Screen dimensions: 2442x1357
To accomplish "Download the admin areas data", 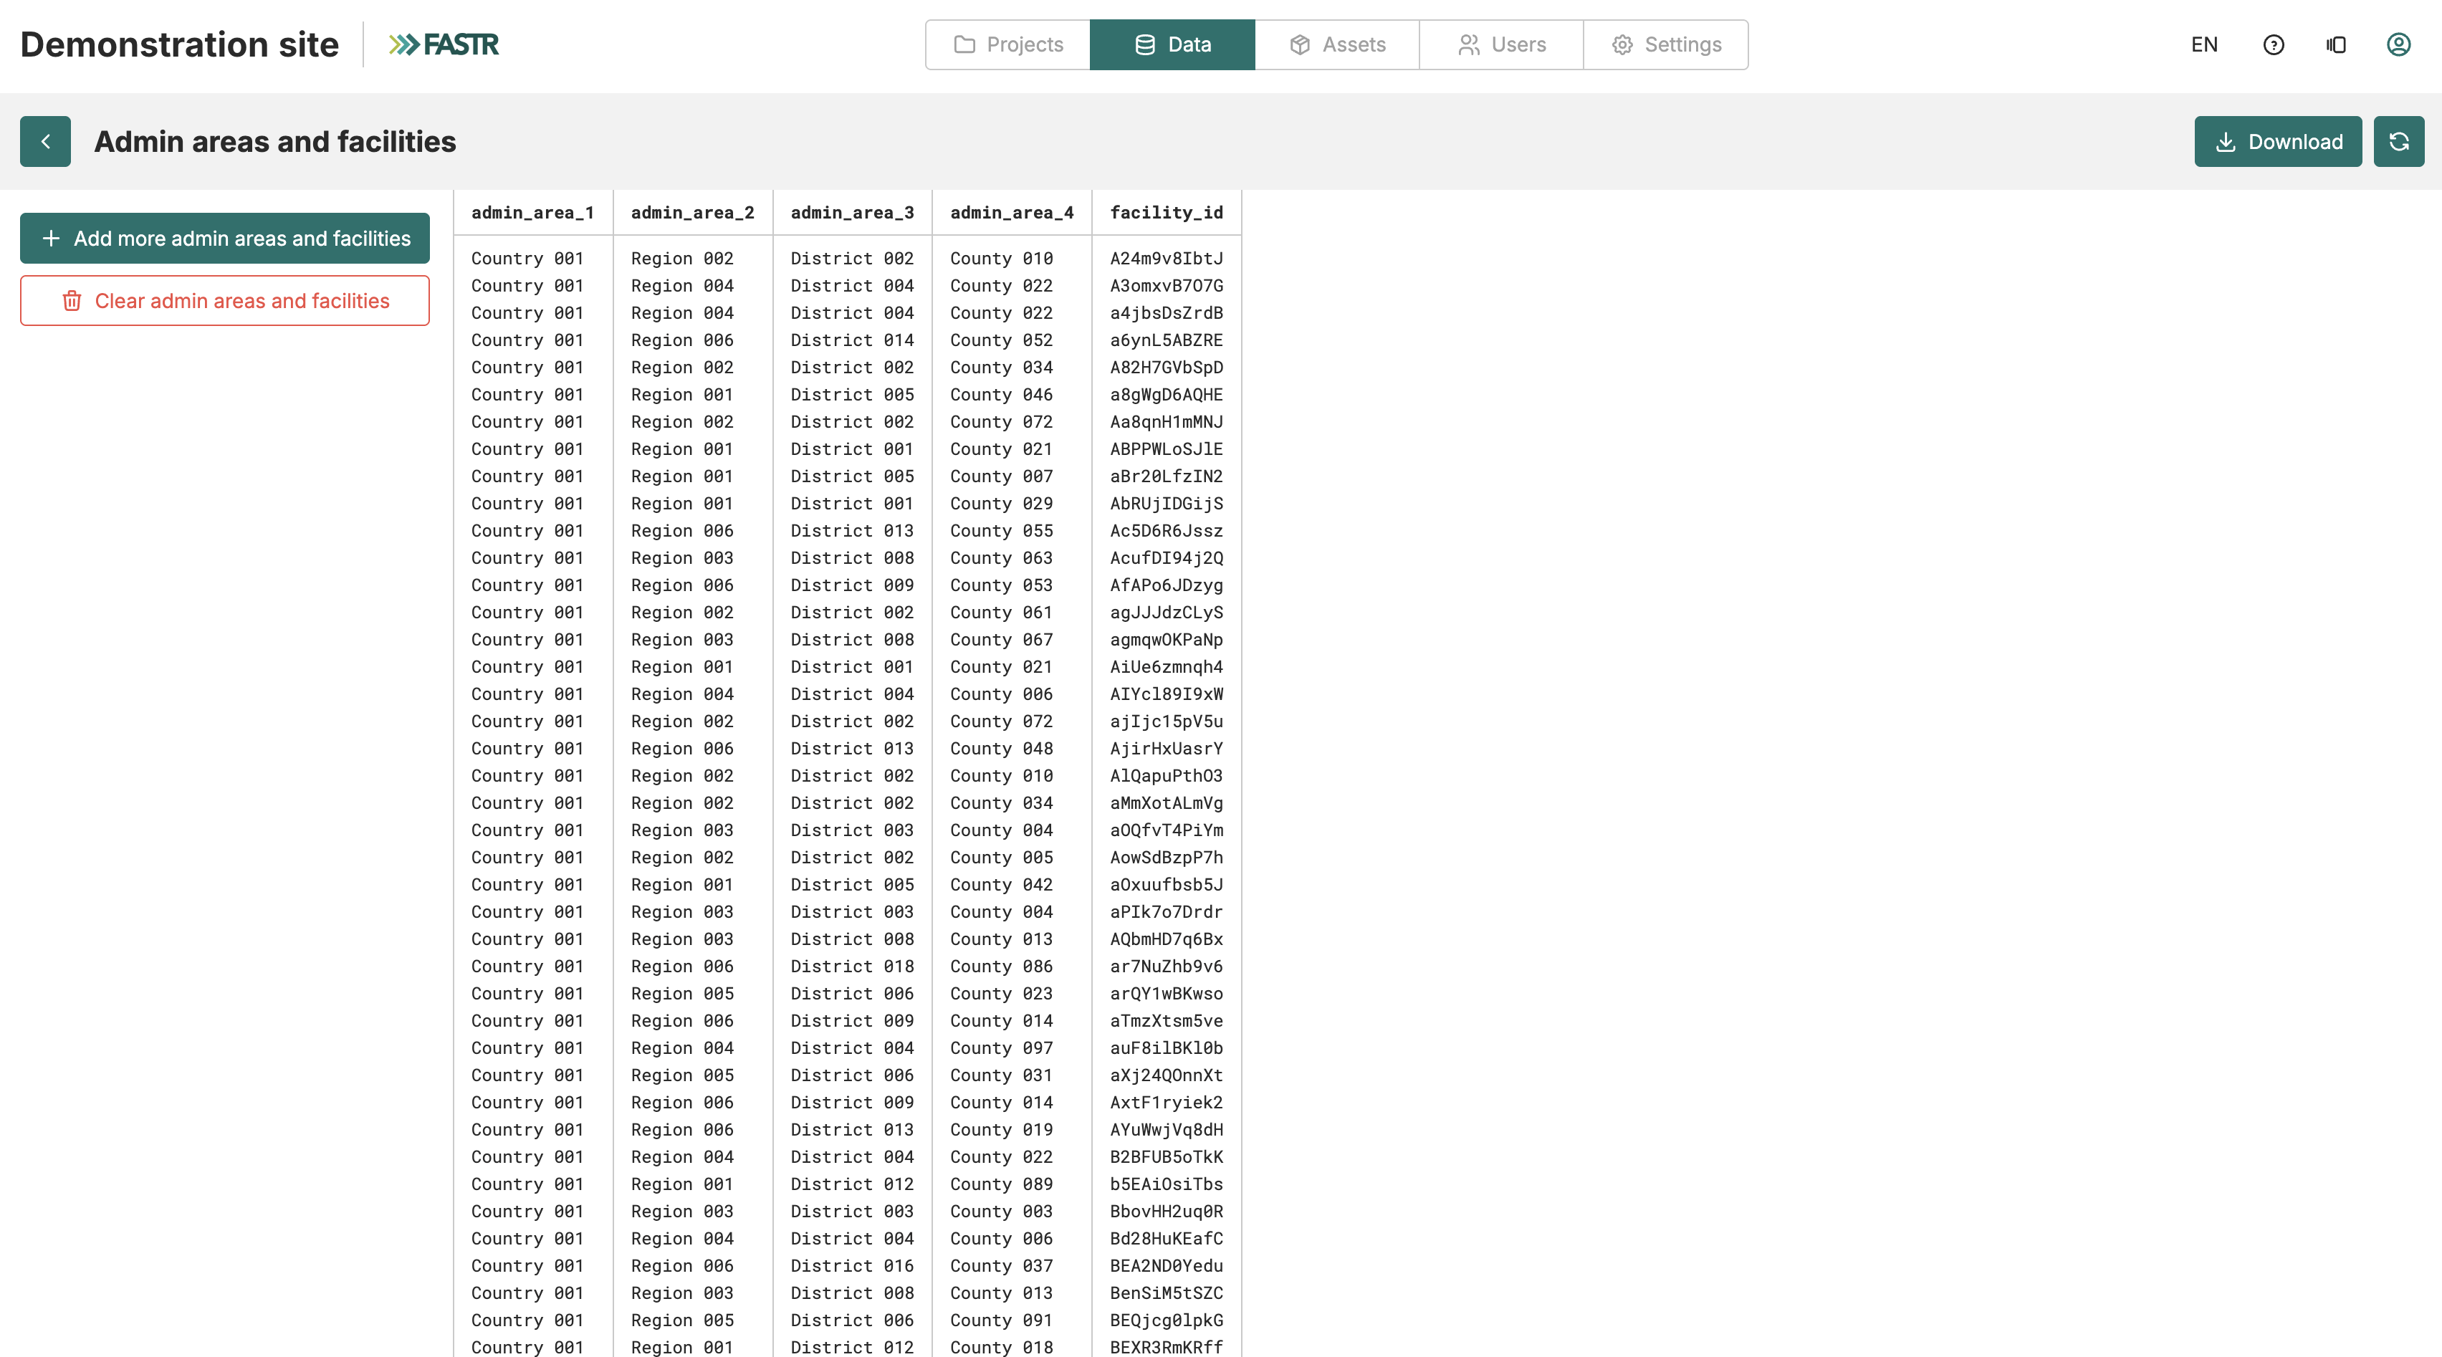I will click(x=2278, y=141).
